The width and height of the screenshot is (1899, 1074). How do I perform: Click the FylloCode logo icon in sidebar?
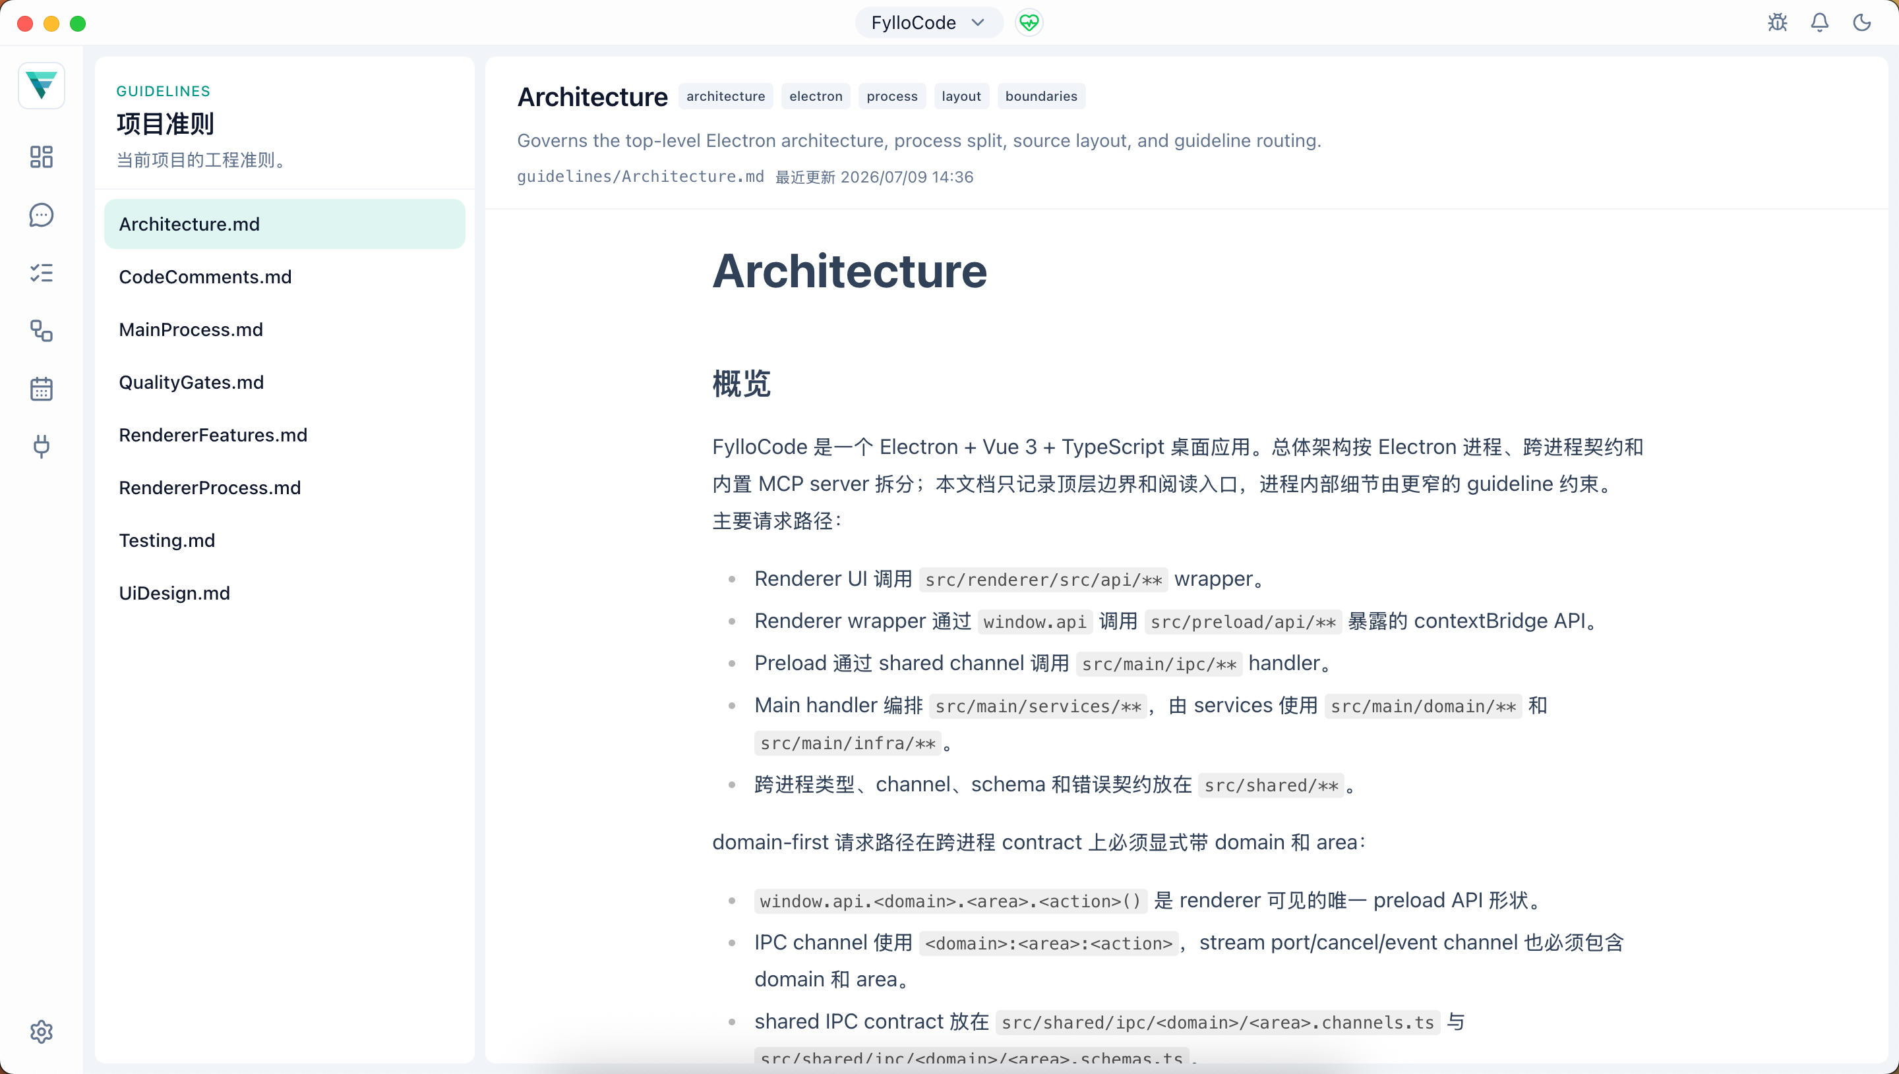point(42,86)
